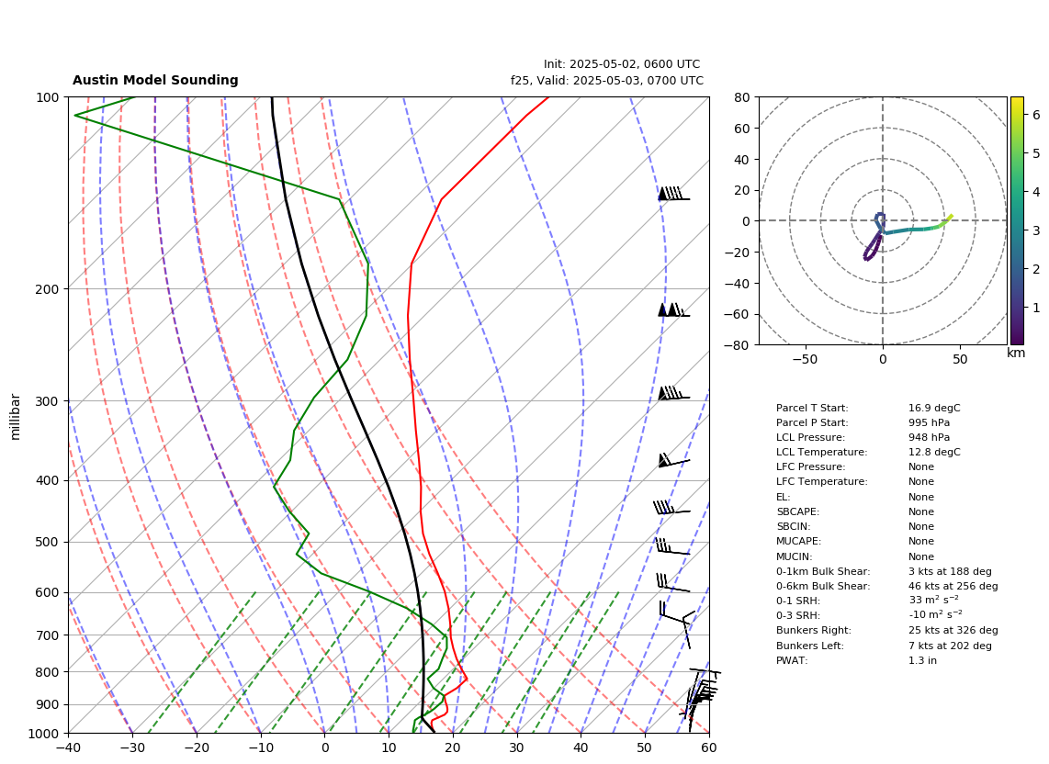Click the hodograph center origin point
Screen dimensions: 1049x764
pyautogui.click(x=883, y=220)
